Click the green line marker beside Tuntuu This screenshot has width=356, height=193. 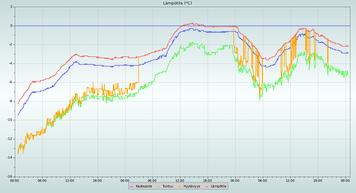pos(158,186)
